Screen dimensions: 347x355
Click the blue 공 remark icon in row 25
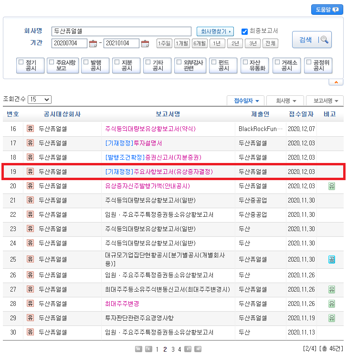[332, 259]
